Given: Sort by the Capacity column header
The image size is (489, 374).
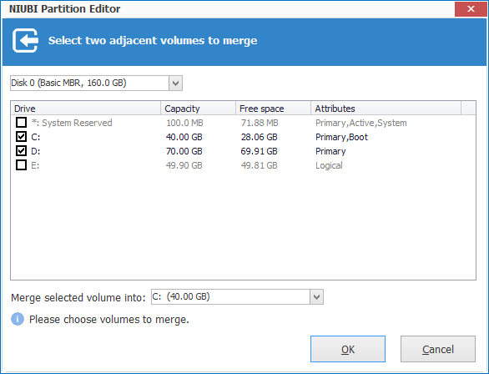Looking at the screenshot, I should pyautogui.click(x=199, y=109).
